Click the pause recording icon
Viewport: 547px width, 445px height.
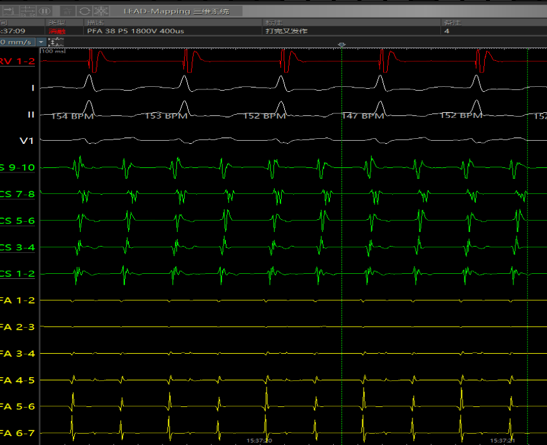click(x=44, y=11)
